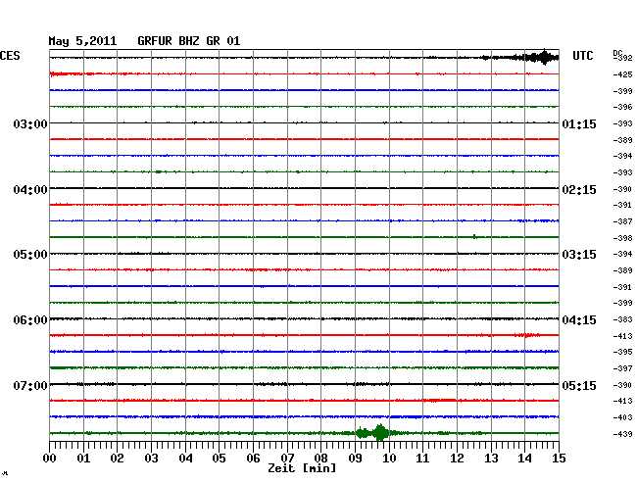Click the 11 minute axis label
Viewport: 637px width, 484px height.
pos(422,459)
